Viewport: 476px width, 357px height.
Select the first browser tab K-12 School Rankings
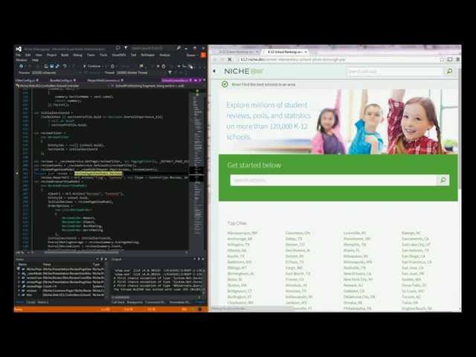click(x=237, y=52)
